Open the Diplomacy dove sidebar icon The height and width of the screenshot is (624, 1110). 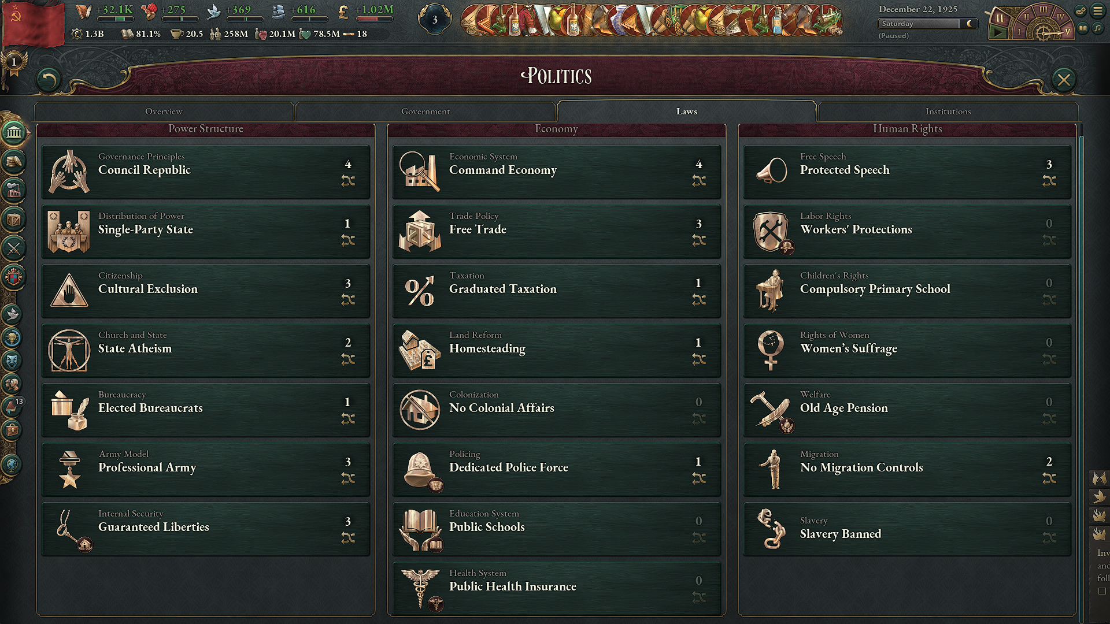[x=12, y=314]
